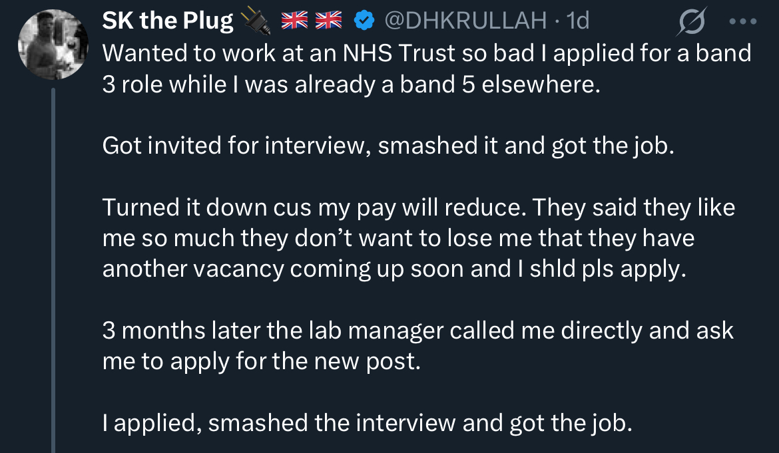Click the 'me to apply for the new post' line
779x453 pixels.
pyautogui.click(x=261, y=361)
